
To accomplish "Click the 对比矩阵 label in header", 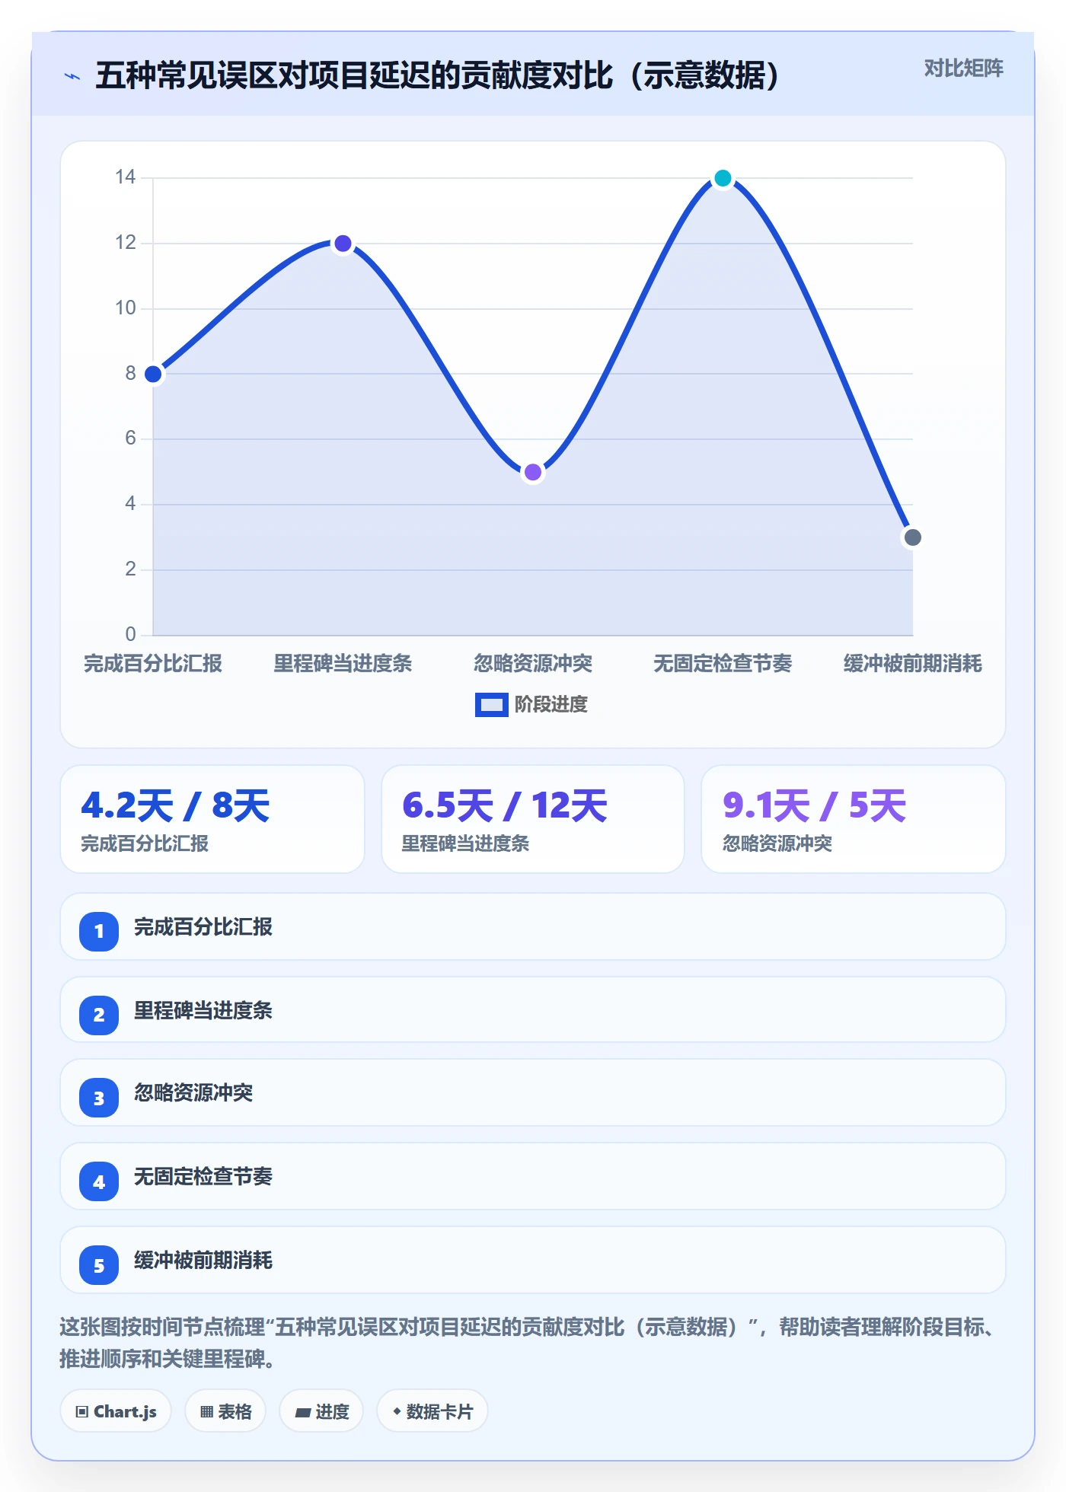I will click(x=963, y=69).
